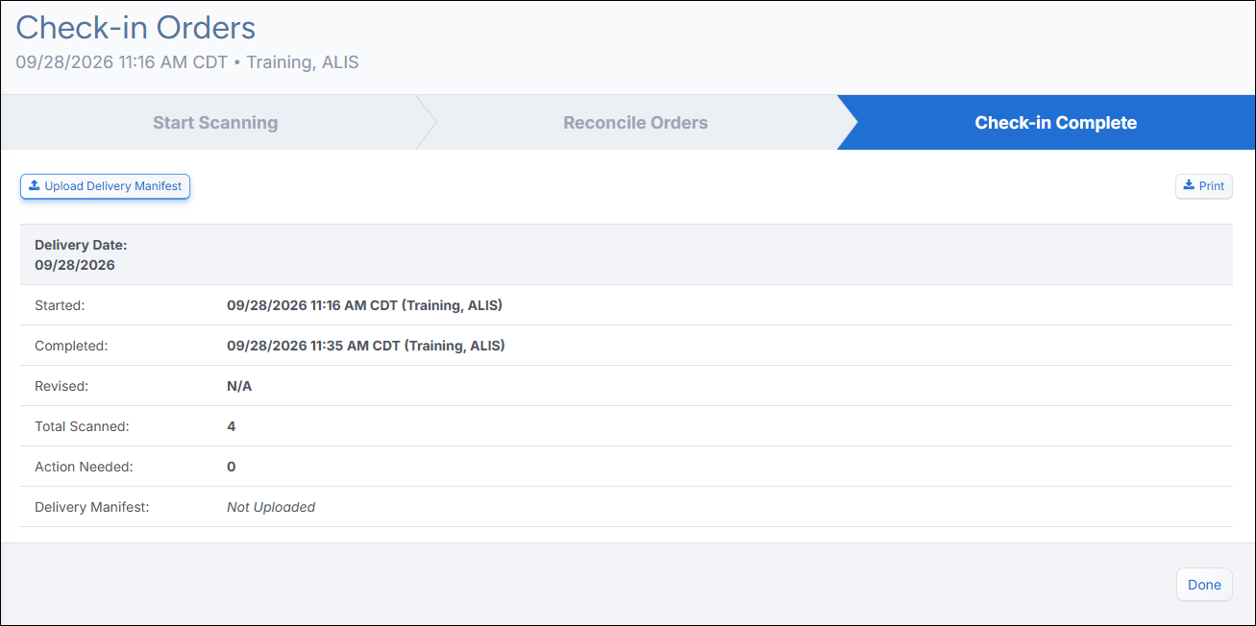The image size is (1256, 626).
Task: Click the Check-in Orders page title
Action: tap(135, 27)
